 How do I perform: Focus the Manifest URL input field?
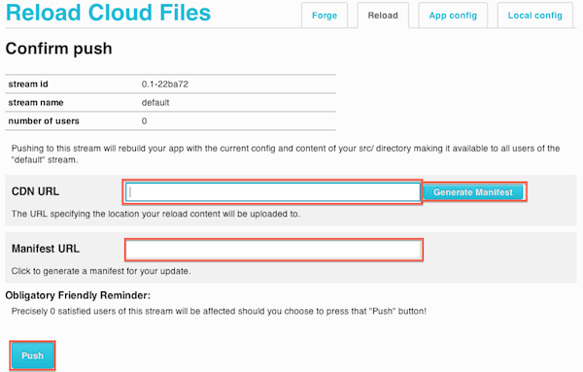click(x=274, y=250)
